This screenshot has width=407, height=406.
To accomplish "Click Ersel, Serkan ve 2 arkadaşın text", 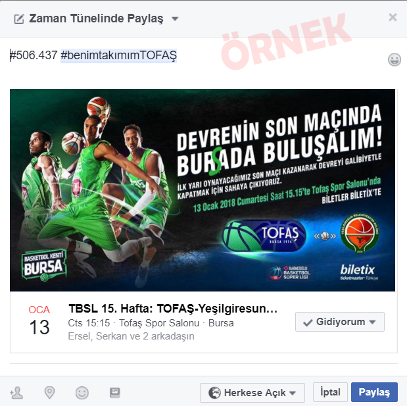I will [131, 336].
